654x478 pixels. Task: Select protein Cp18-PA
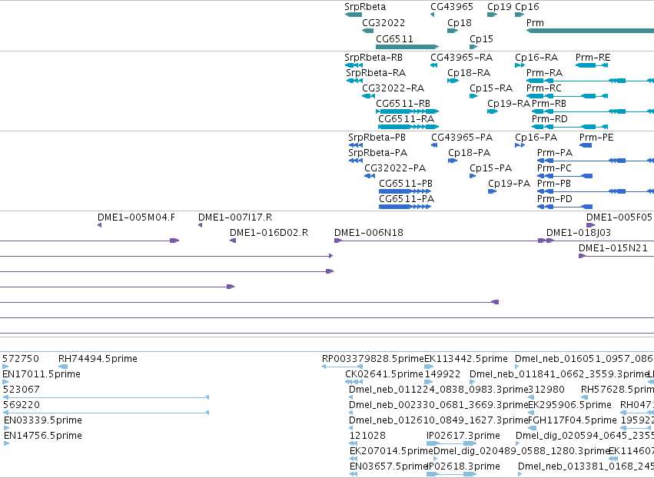point(453,161)
